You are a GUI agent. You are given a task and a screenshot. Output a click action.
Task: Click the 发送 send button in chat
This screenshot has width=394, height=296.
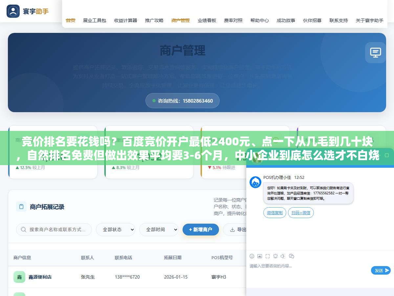tap(381, 270)
